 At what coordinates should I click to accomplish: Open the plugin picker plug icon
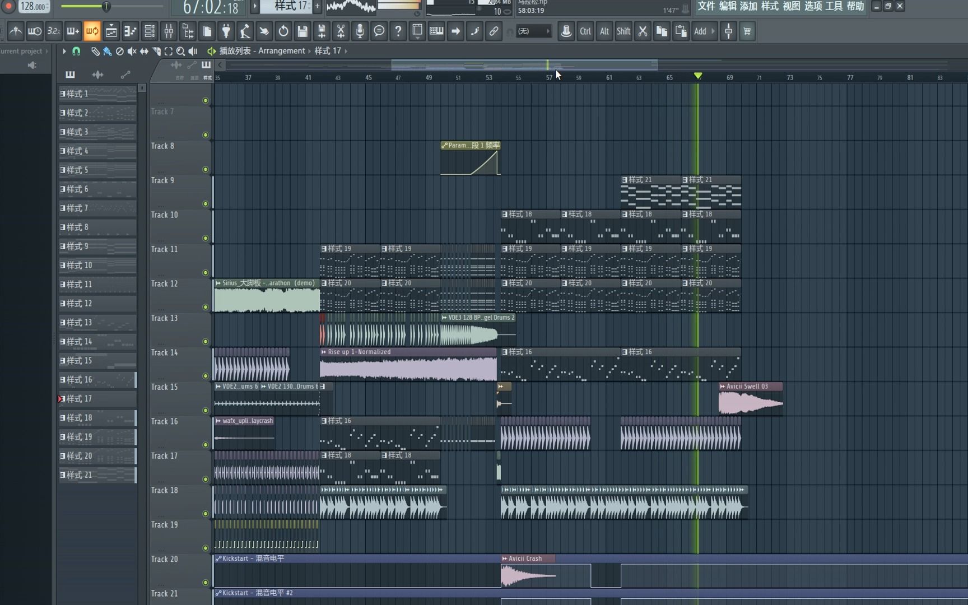(226, 31)
